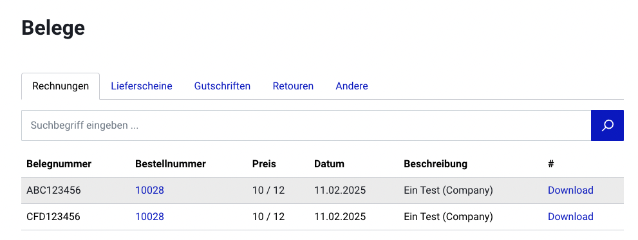Viewport: 638px width, 240px height.
Task: Click the Beschreibung column header
Action: point(435,164)
